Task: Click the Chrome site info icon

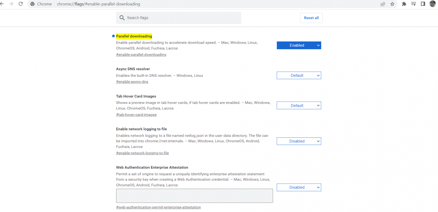Action: point(32,4)
